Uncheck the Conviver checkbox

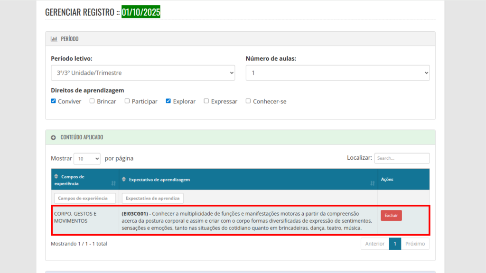pyautogui.click(x=54, y=101)
